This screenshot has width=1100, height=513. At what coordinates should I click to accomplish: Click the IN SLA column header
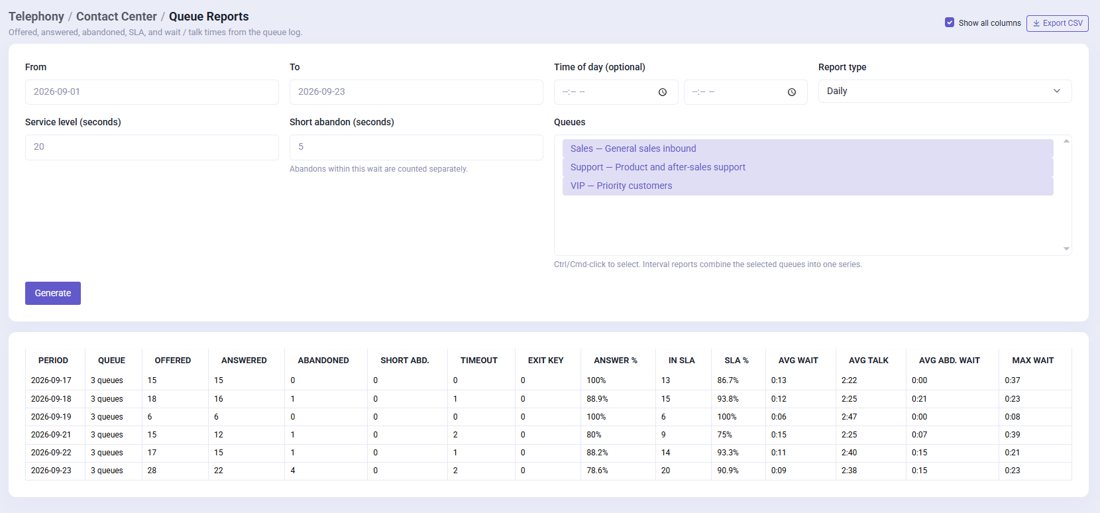coord(682,361)
